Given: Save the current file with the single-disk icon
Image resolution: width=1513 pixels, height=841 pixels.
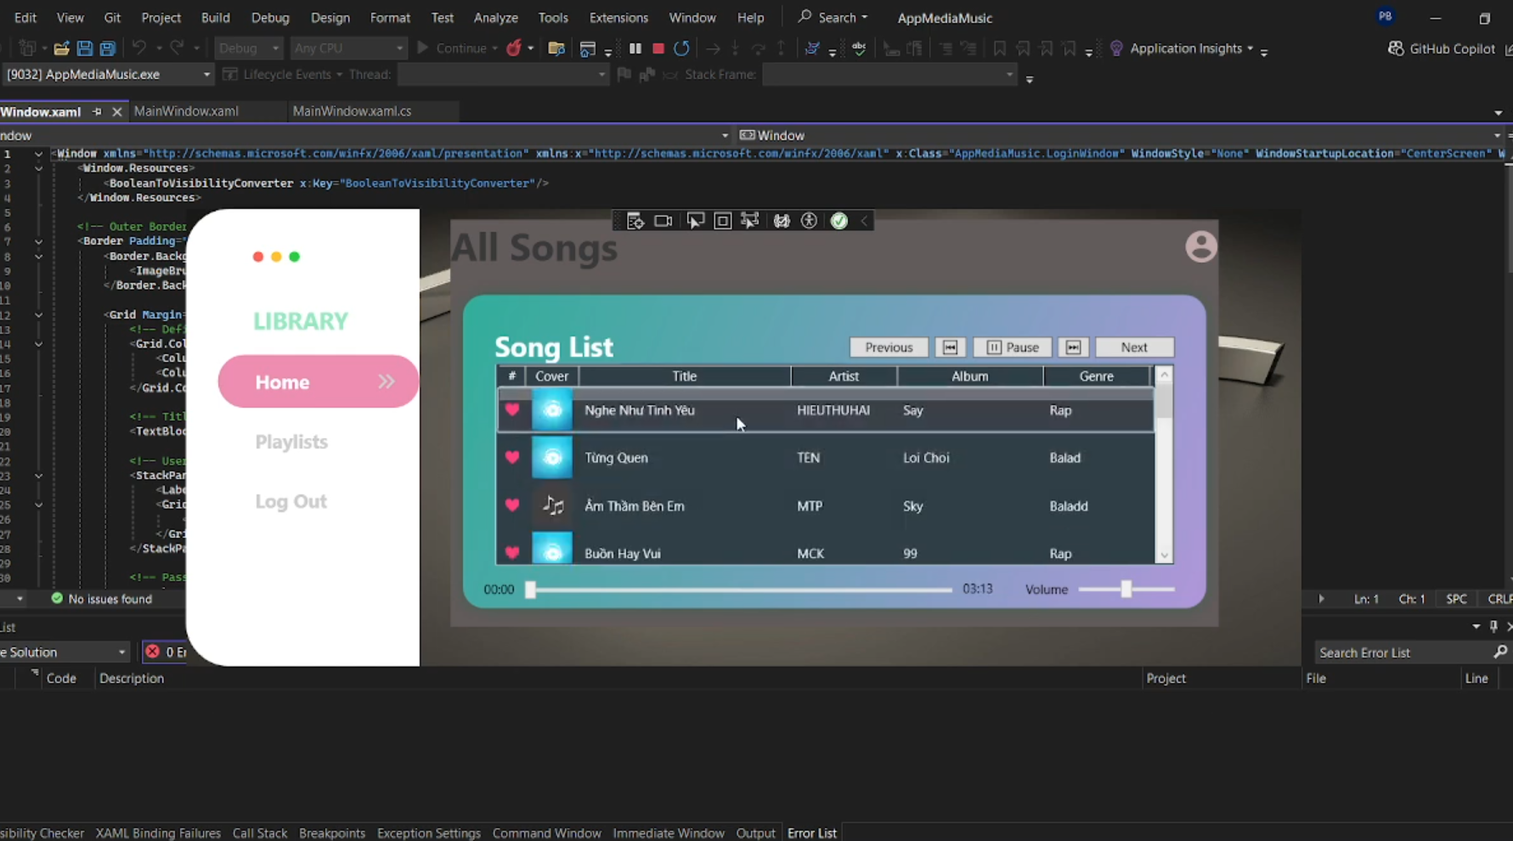Looking at the screenshot, I should [84, 48].
